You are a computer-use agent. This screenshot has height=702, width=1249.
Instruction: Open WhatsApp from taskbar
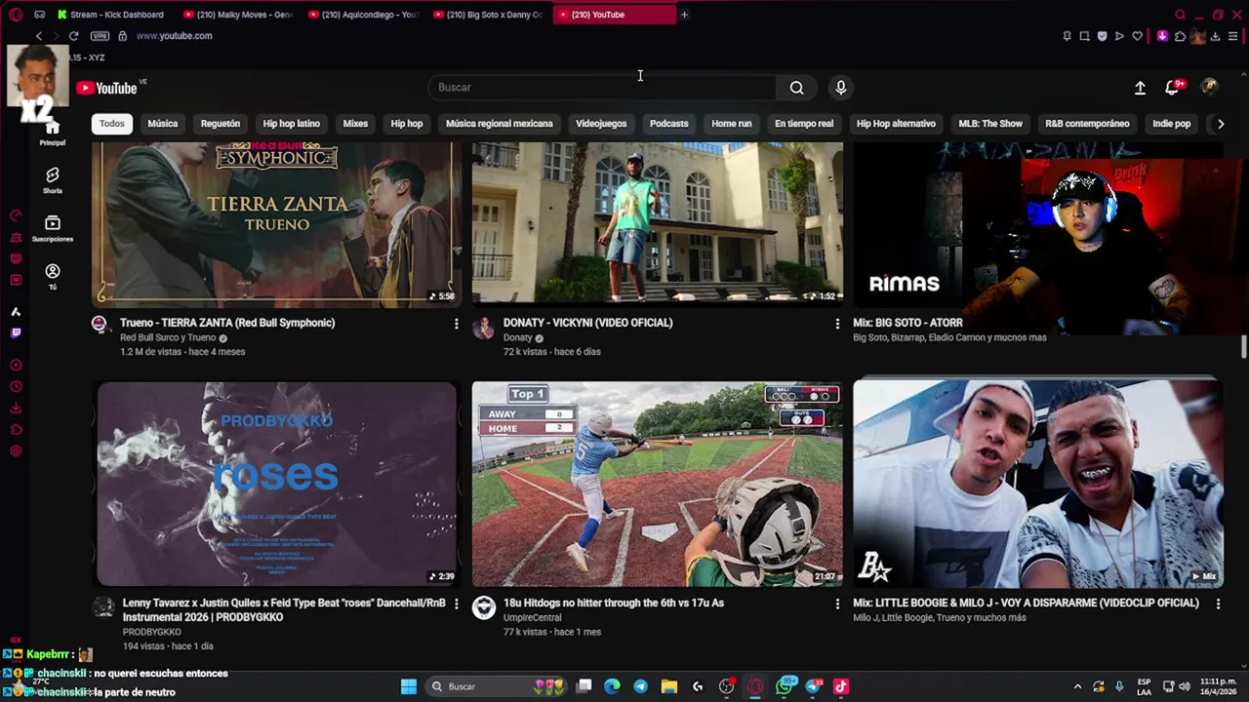click(786, 686)
